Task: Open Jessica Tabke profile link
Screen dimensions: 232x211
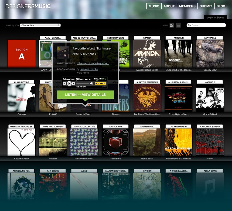Action: [89, 69]
